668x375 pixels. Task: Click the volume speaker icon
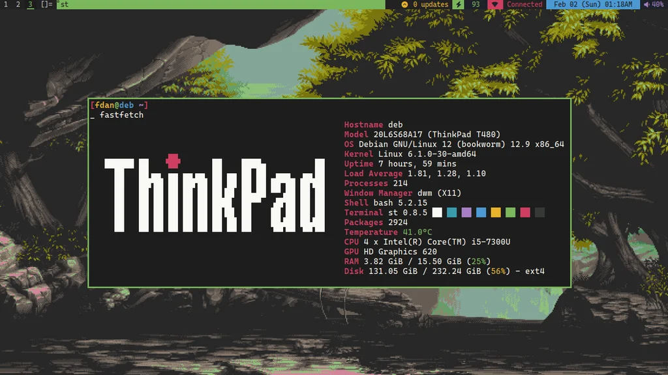click(x=646, y=5)
